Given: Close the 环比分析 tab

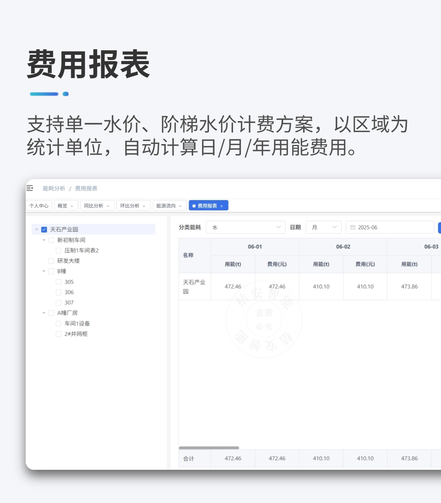Looking at the screenshot, I should [x=144, y=206].
